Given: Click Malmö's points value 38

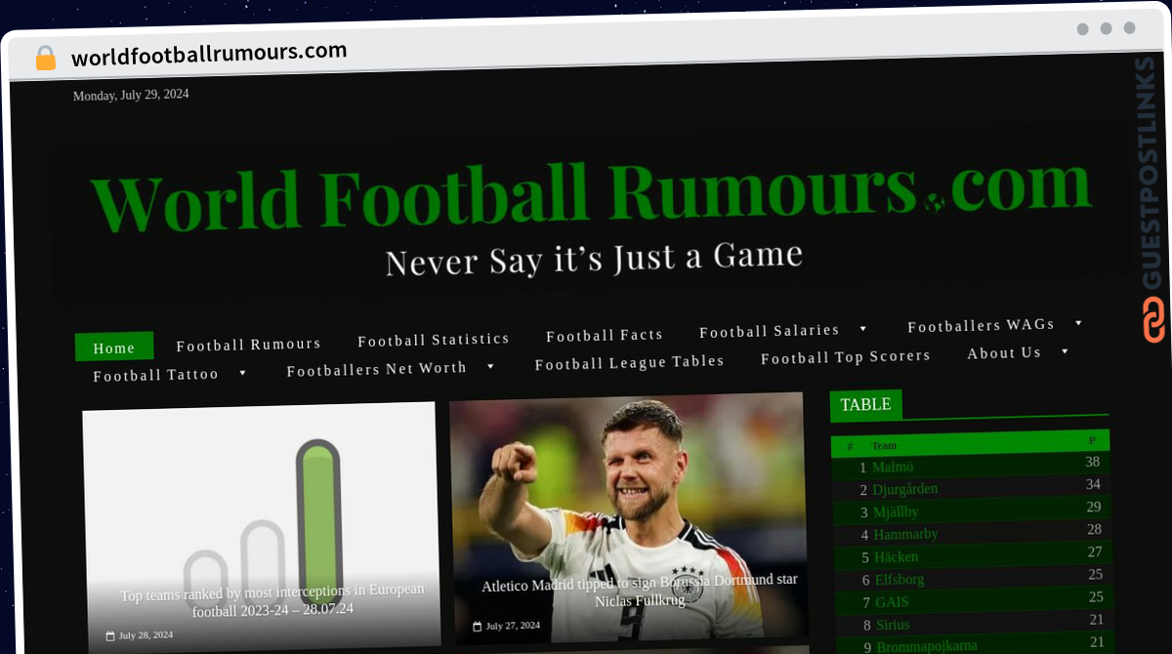Looking at the screenshot, I should [x=1092, y=462].
